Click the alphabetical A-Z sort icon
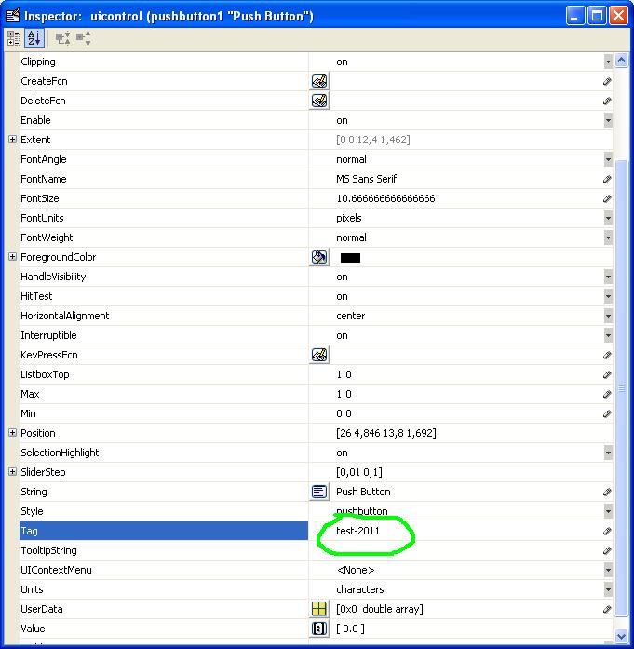The image size is (634, 649). click(x=34, y=38)
